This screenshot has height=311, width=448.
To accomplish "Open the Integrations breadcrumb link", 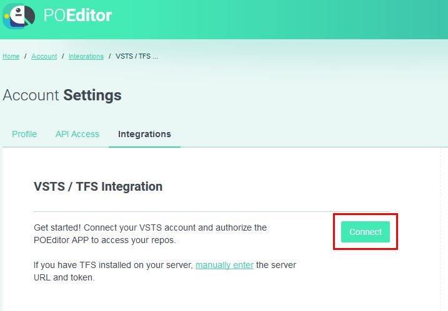I will pyautogui.click(x=86, y=56).
